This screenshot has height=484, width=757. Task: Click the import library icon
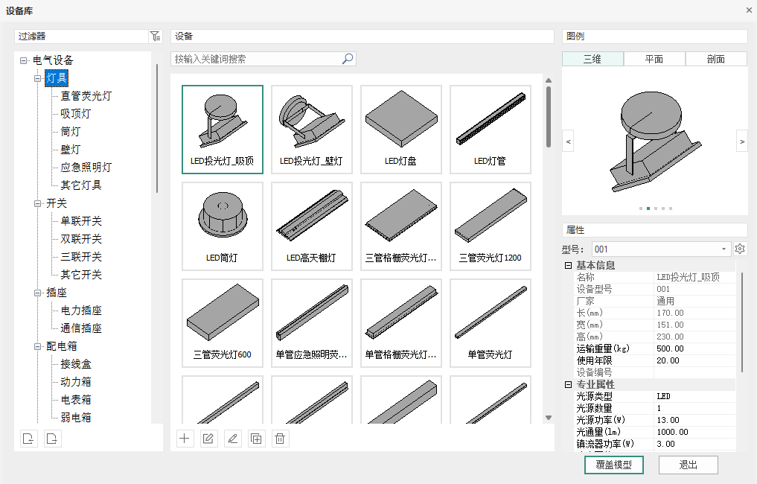point(28,438)
